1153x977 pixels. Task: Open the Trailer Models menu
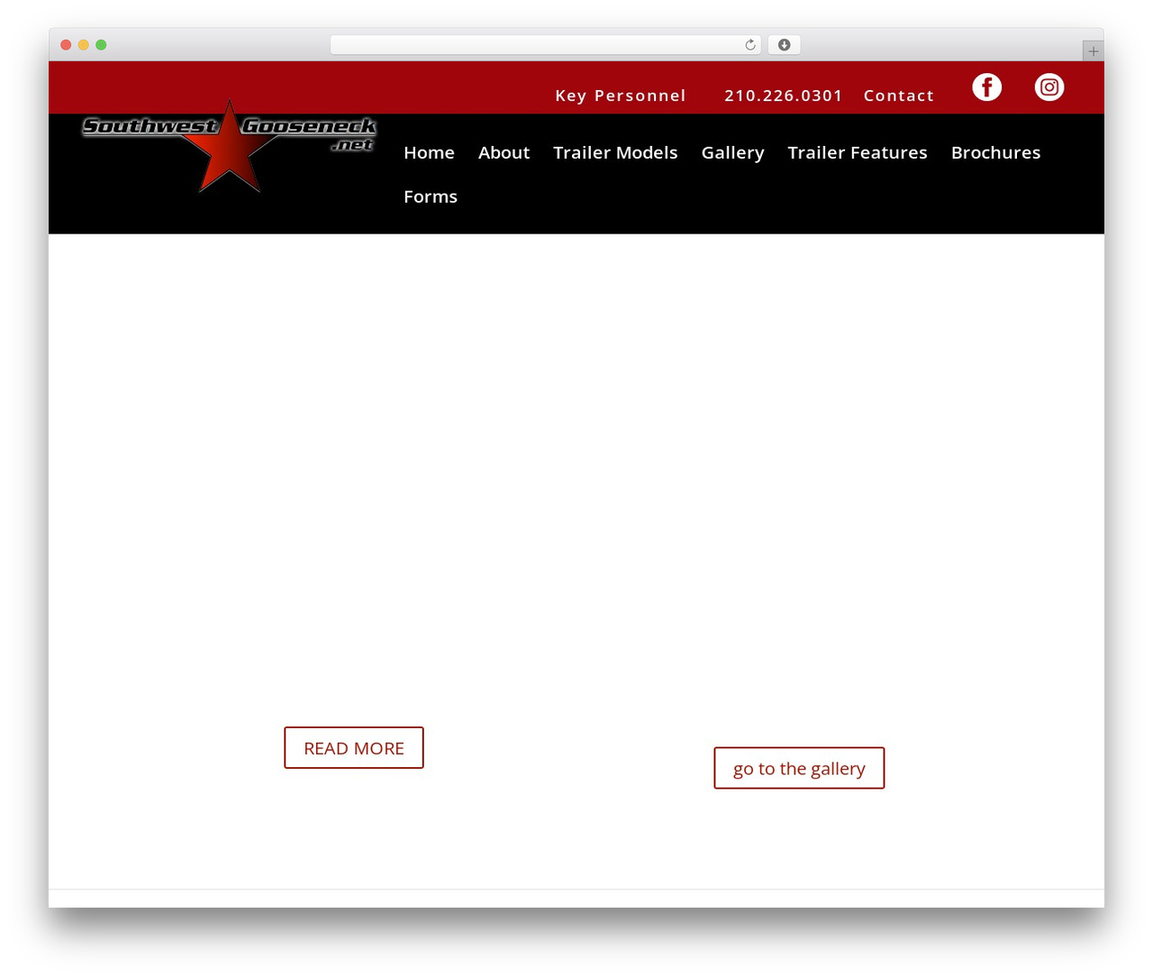click(x=615, y=153)
